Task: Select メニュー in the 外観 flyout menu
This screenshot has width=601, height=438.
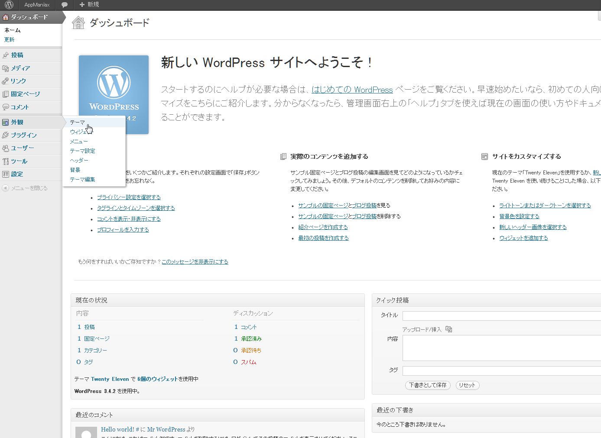Action: 79,142
